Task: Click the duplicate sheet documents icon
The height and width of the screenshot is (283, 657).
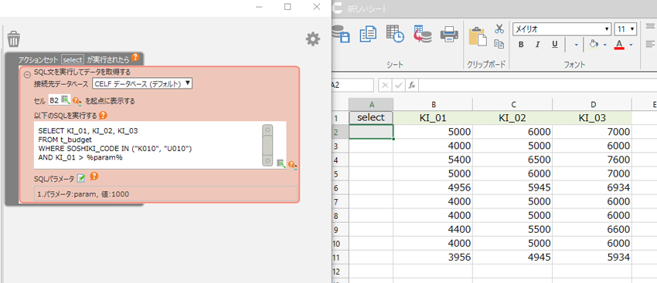Action: (x=368, y=34)
